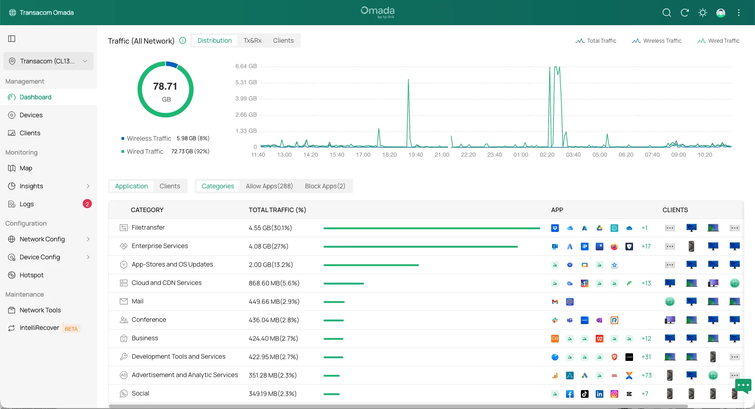Click App-Stores and OS Updates progress bar
This screenshot has height=409, width=755.
[x=371, y=265]
